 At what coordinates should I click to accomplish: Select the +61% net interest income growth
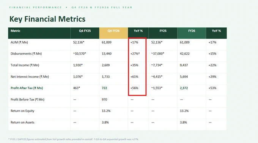click(x=134, y=77)
